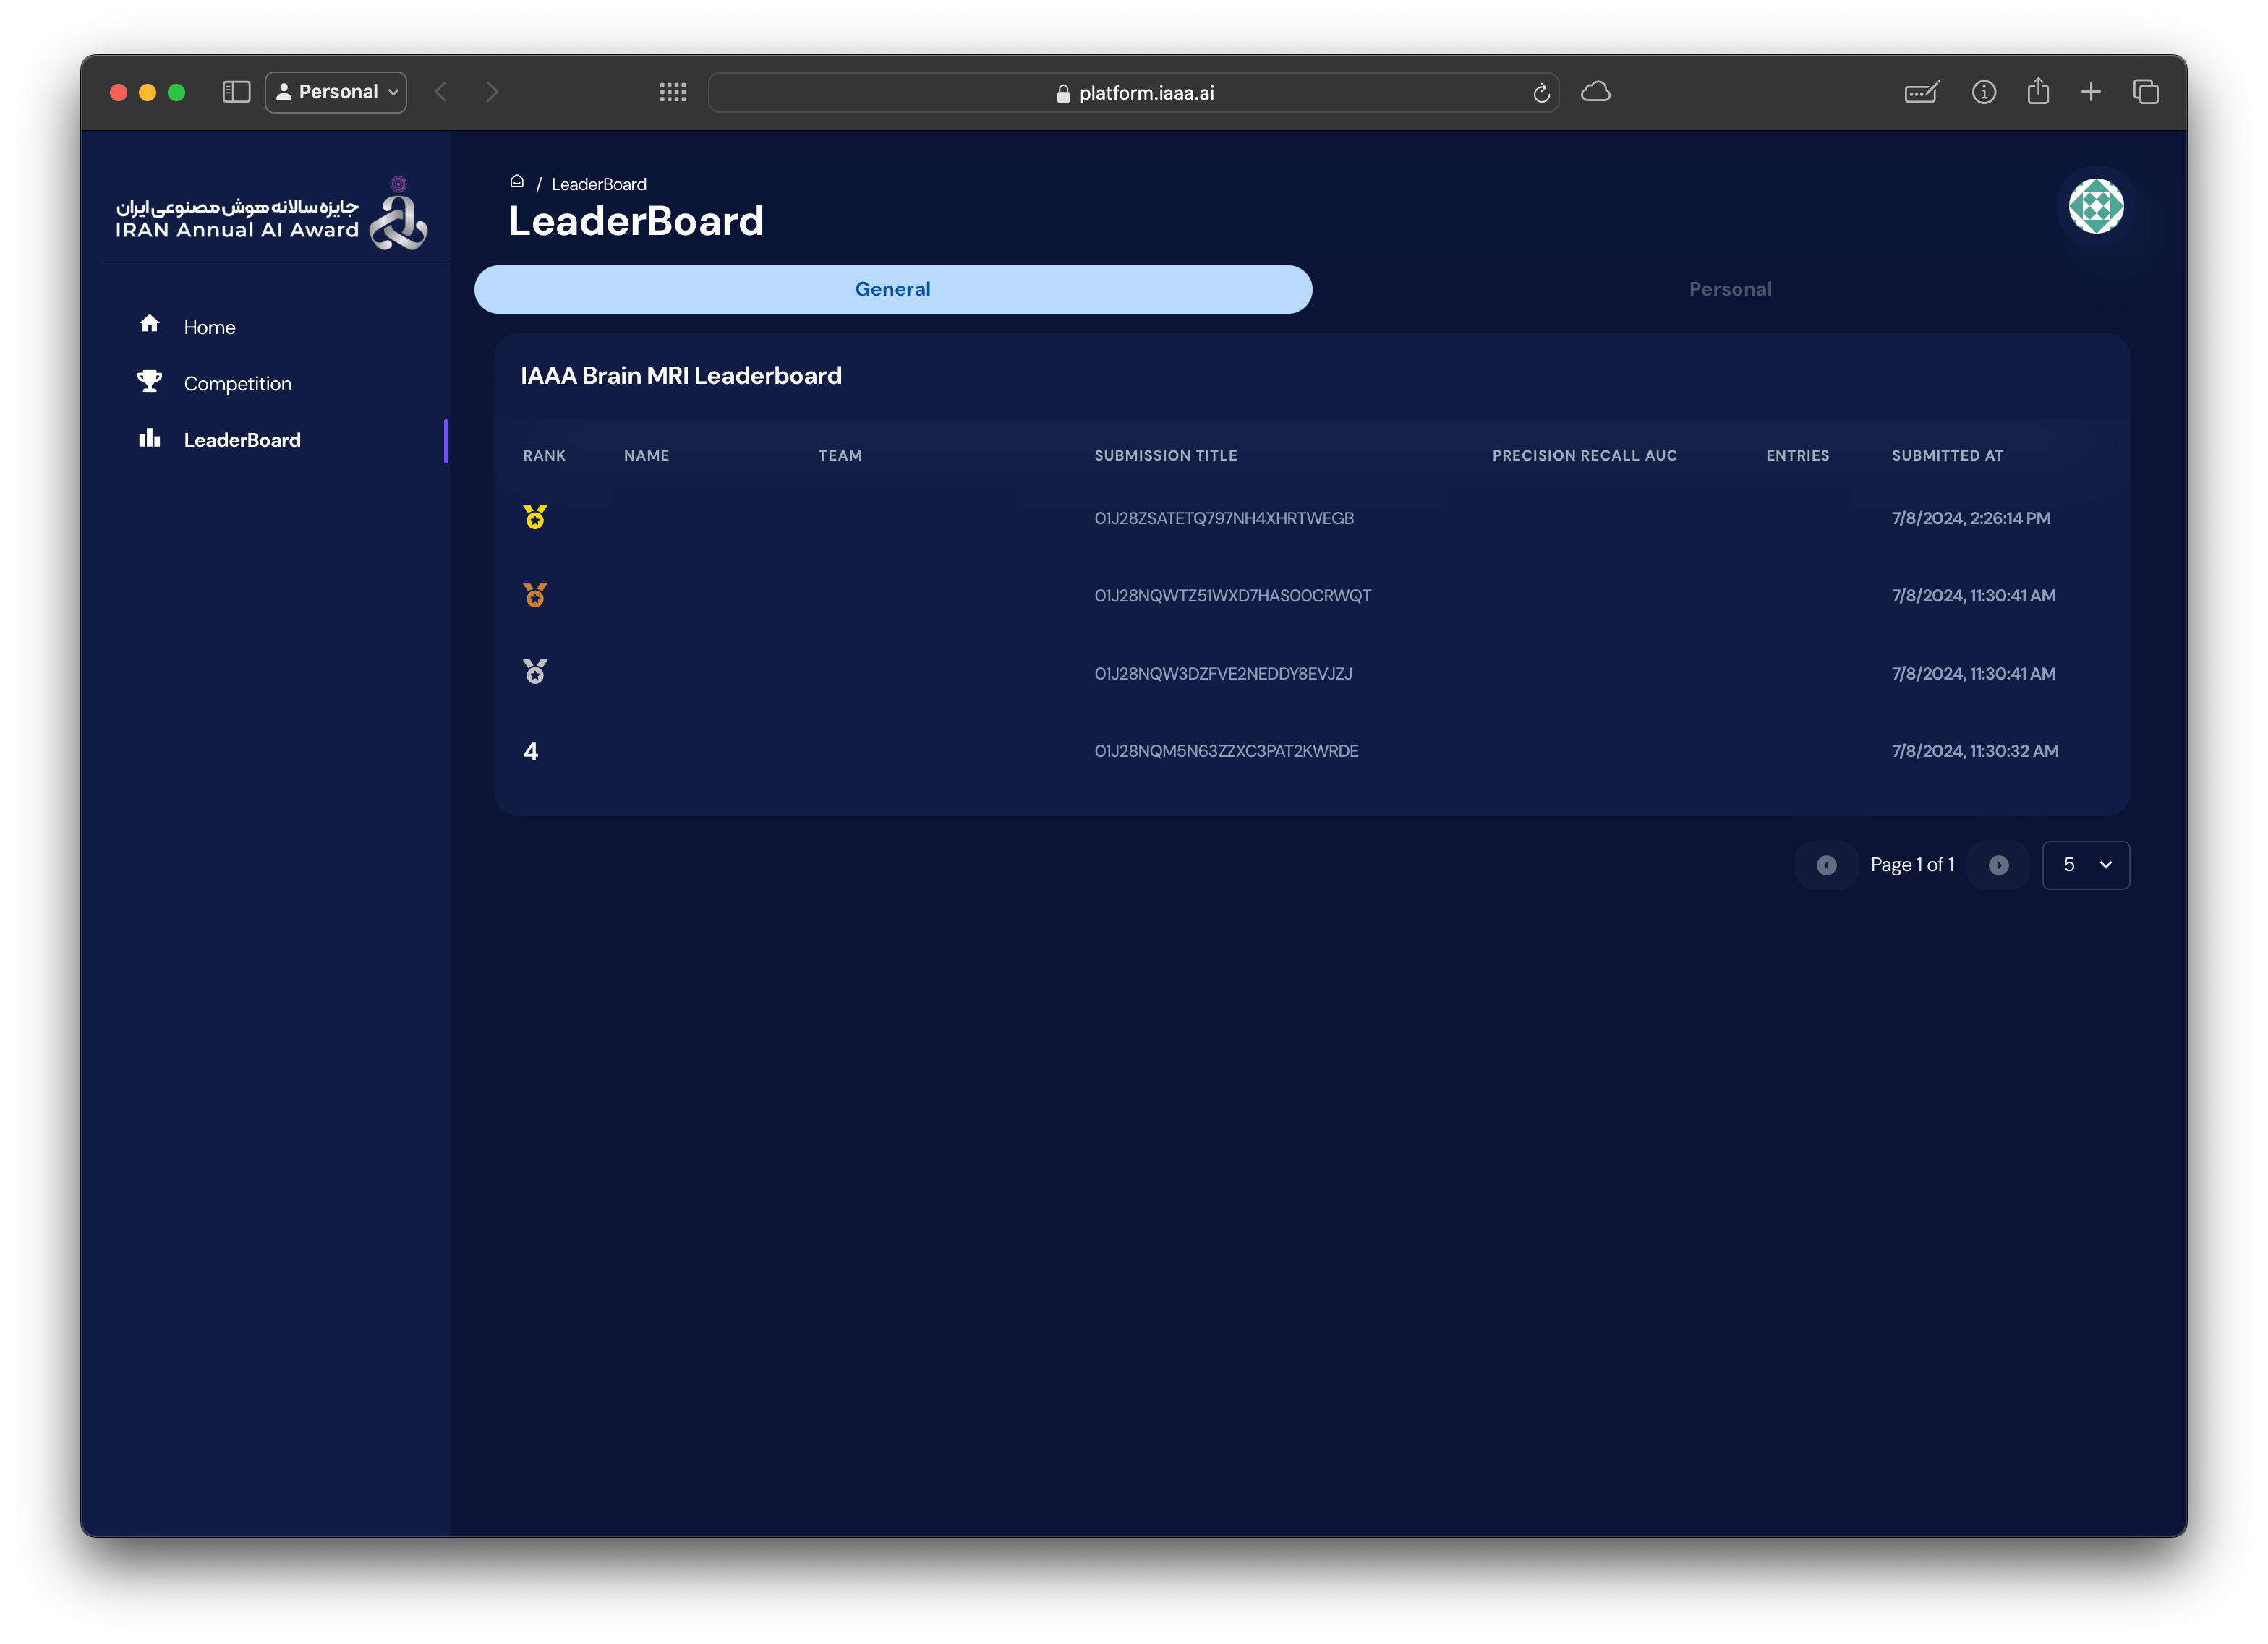Reload the page with refresh icon

[x=1541, y=93]
